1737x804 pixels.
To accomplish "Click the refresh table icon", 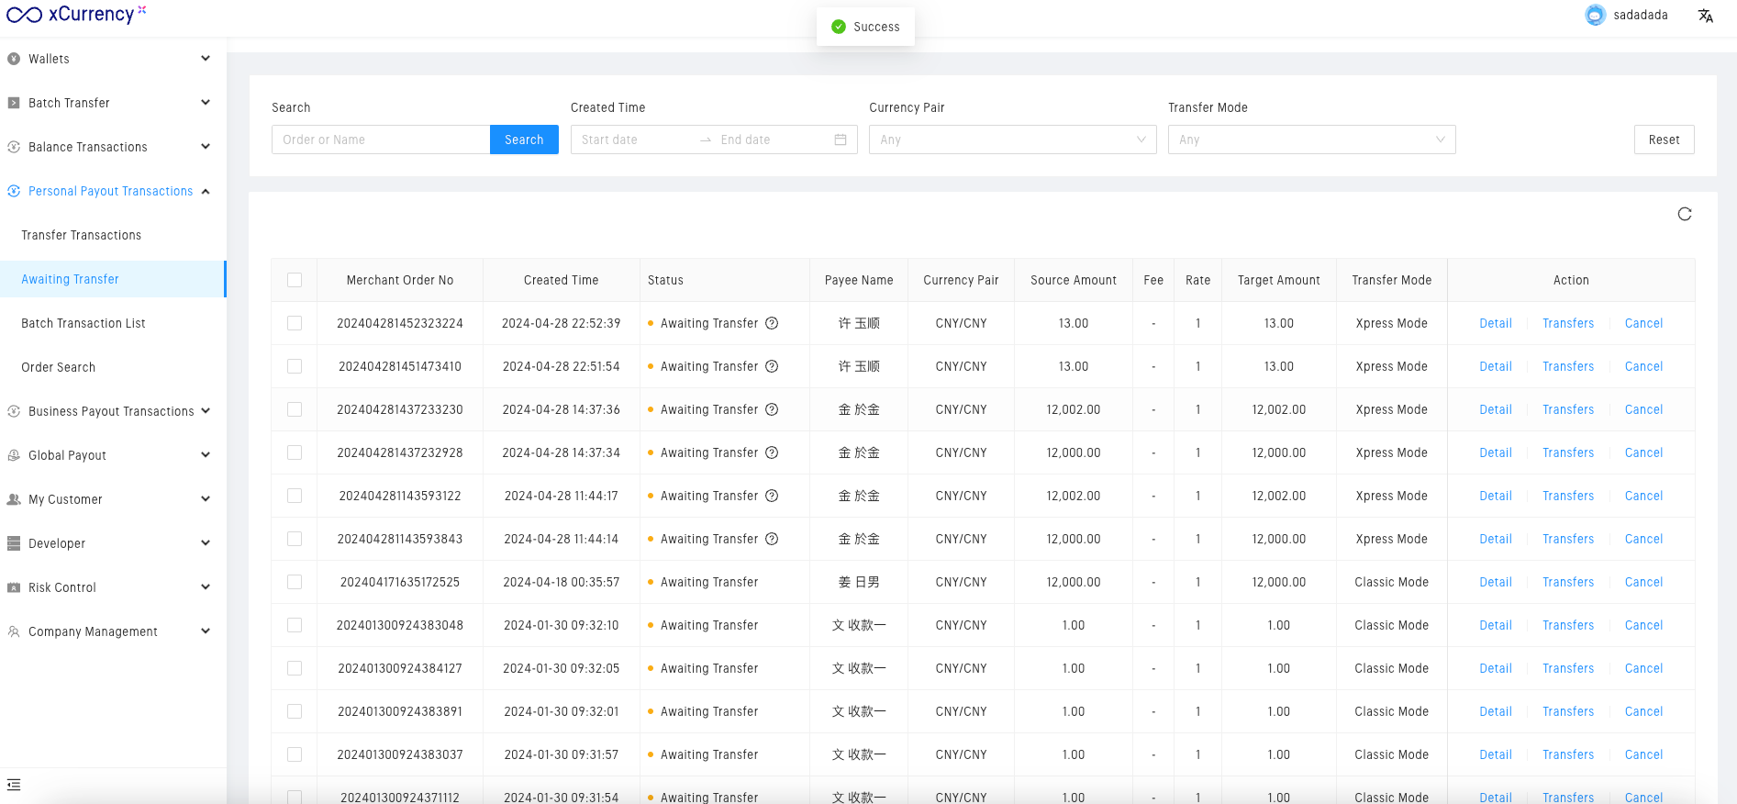I will (x=1684, y=214).
